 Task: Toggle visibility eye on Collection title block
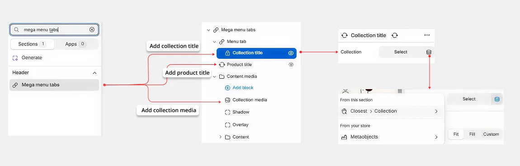pos(291,53)
